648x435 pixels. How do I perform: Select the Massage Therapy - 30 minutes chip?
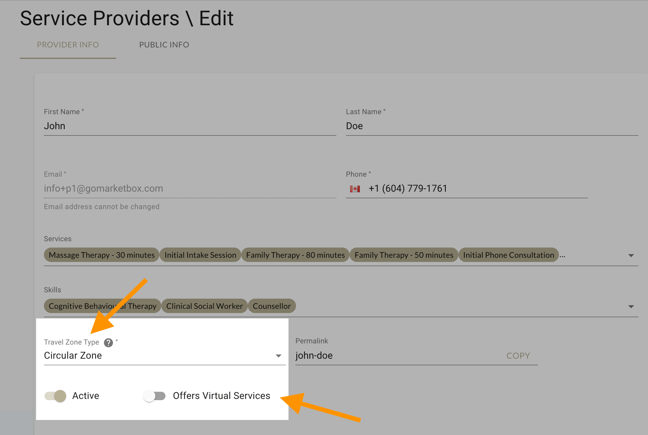(x=101, y=255)
